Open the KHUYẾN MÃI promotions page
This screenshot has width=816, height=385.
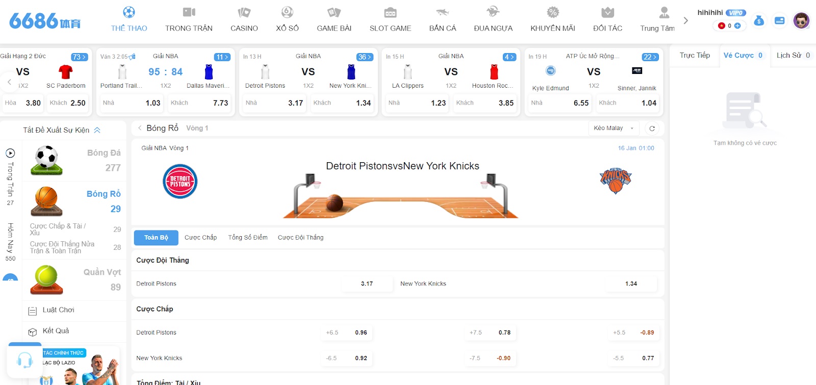pos(553,19)
